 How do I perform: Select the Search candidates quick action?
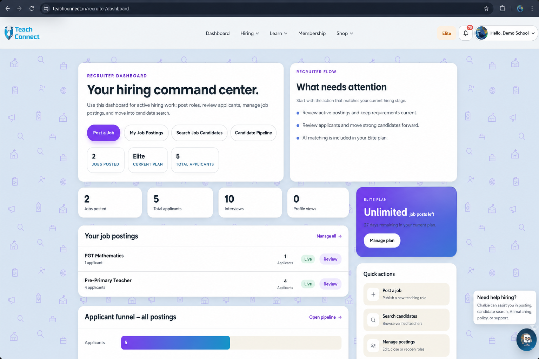click(x=406, y=320)
